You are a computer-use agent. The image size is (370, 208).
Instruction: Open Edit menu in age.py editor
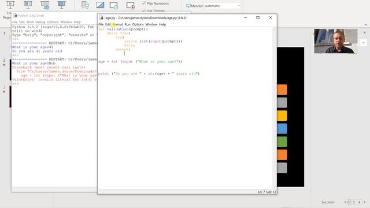tap(108, 24)
